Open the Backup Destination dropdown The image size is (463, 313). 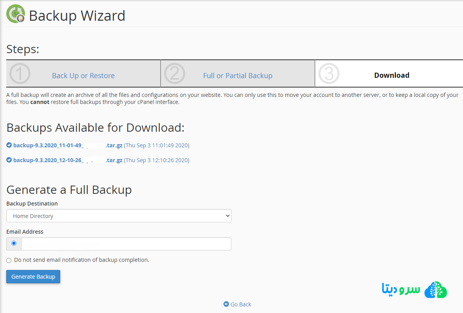pos(119,216)
